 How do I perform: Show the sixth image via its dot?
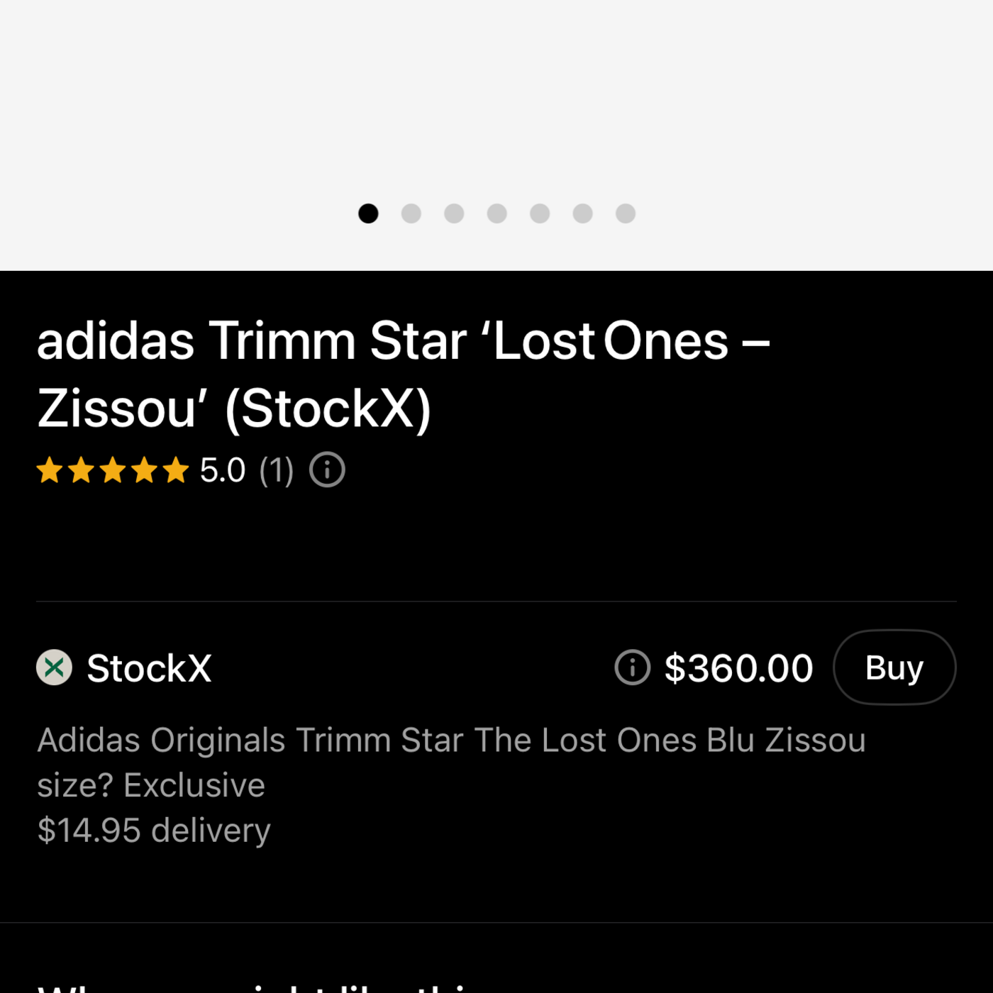coord(583,213)
